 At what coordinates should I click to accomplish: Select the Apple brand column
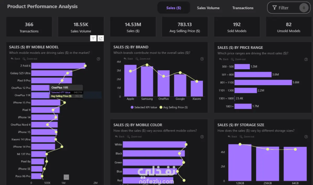(130, 81)
